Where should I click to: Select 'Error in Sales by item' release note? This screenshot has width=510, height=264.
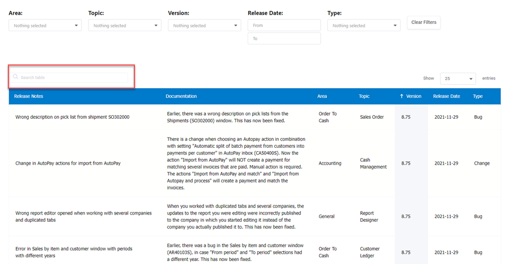[74, 252]
